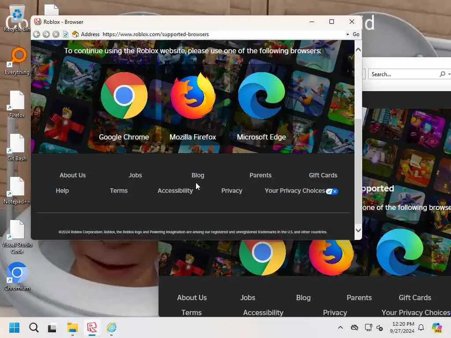Viewport: 451px width, 338px height.
Task: Click the URL address field
Action: pos(223,34)
